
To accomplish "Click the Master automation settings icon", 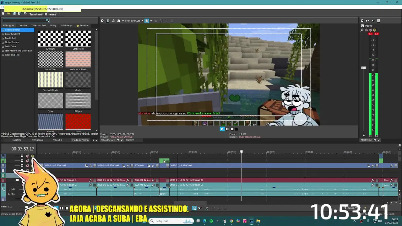I will click(366, 30).
